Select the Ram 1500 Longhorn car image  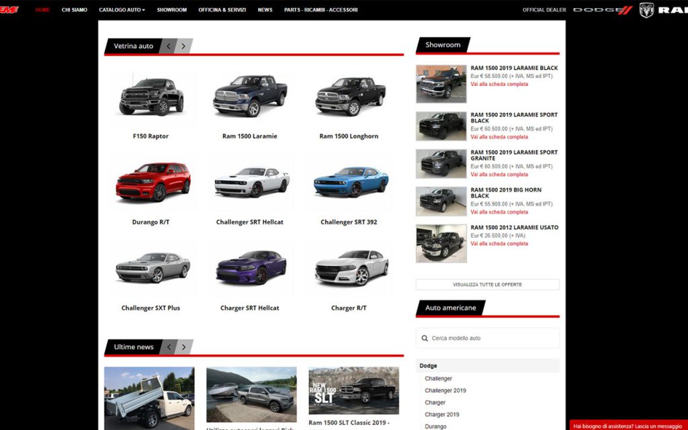click(350, 97)
